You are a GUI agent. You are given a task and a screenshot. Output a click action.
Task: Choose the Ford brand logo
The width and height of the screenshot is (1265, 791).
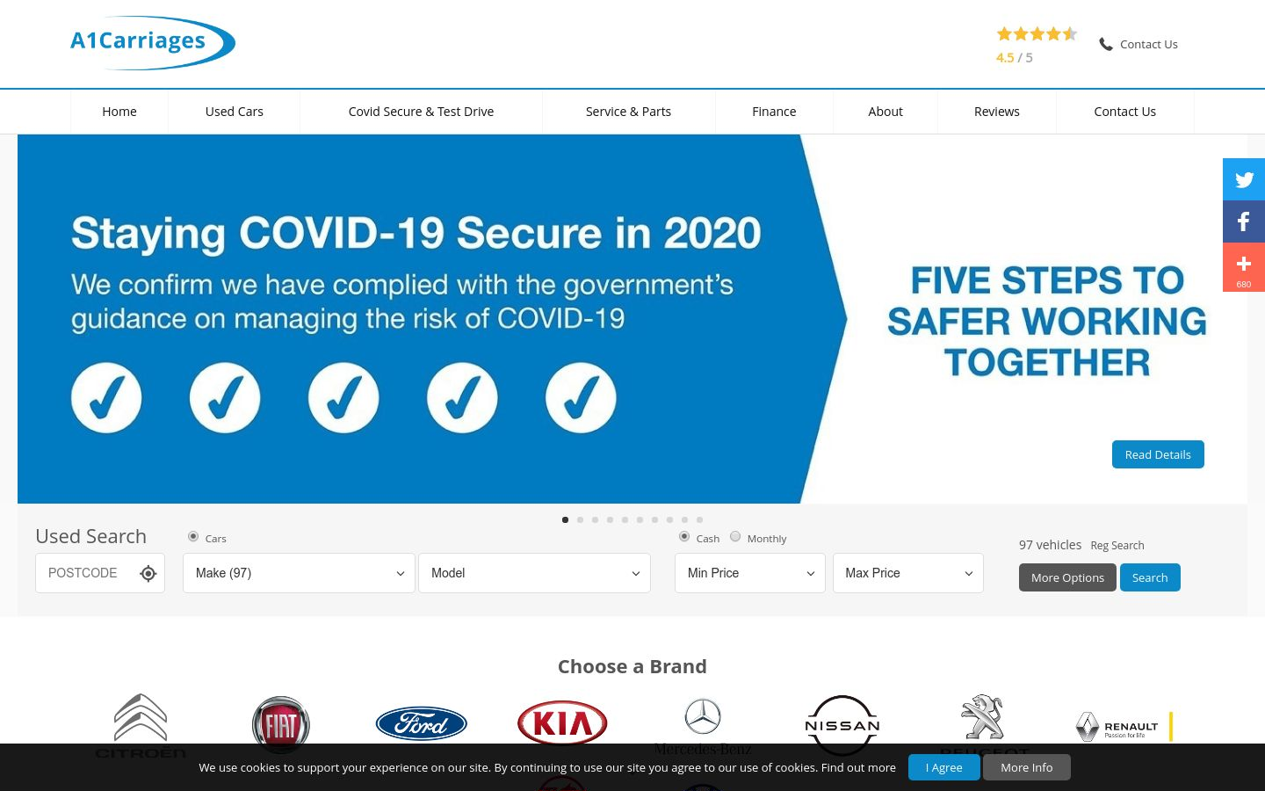pyautogui.click(x=422, y=724)
